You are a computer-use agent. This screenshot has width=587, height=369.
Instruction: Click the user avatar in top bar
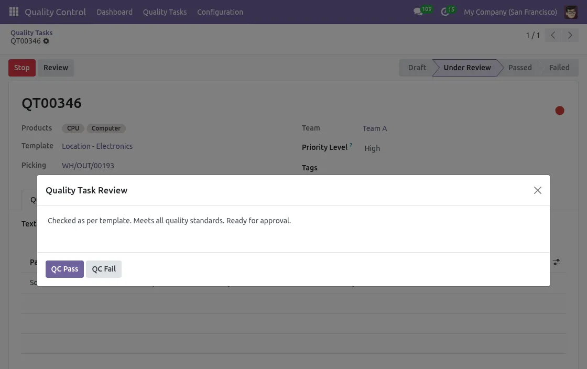point(571,12)
